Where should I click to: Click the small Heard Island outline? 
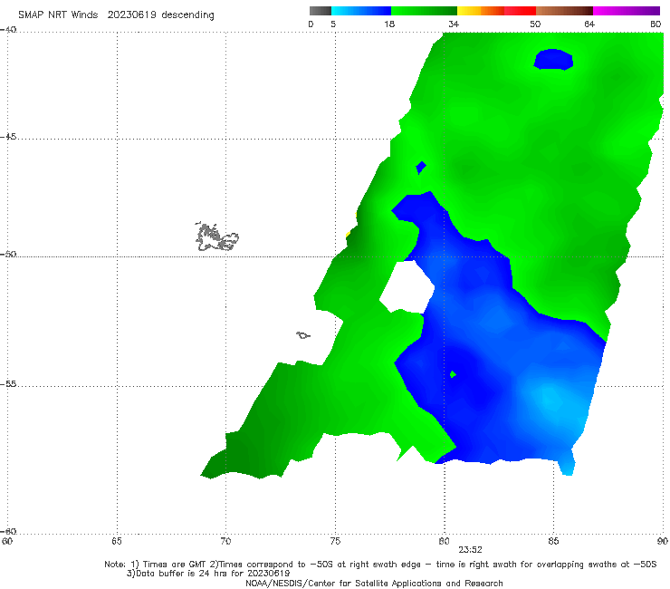[303, 335]
